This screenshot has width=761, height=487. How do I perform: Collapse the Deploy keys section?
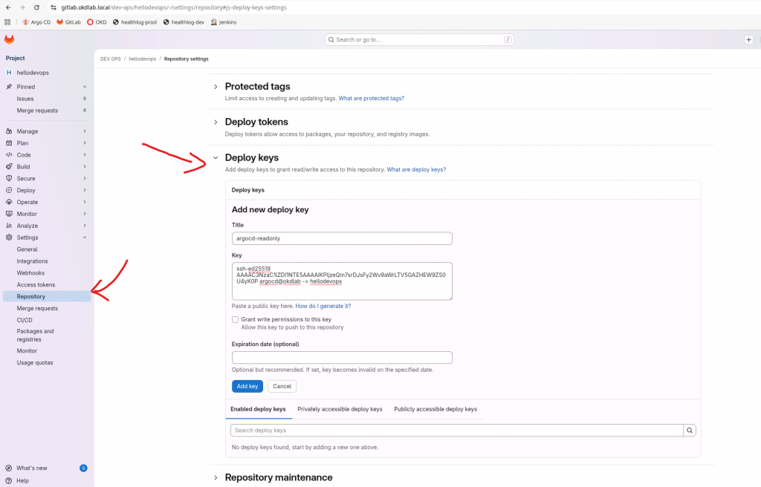pos(216,158)
